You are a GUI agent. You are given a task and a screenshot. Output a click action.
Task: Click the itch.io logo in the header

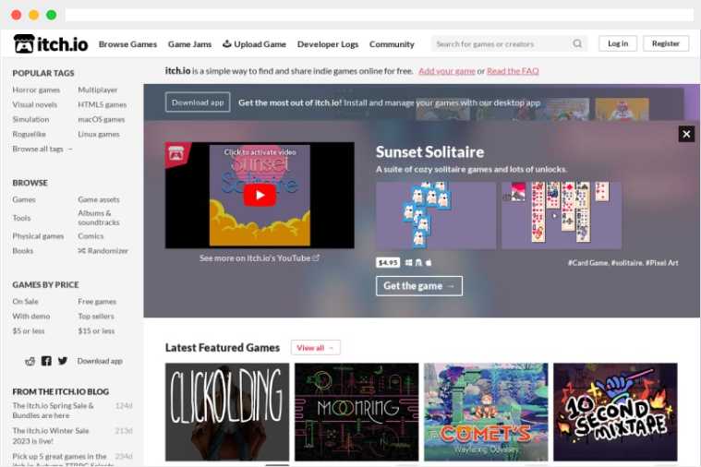click(51, 43)
